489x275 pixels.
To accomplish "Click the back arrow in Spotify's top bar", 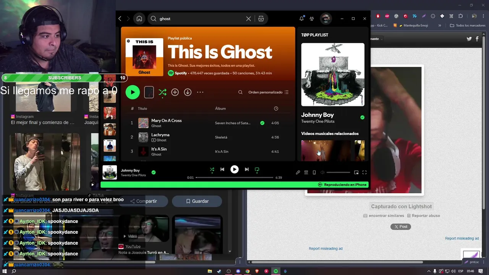I will click(120, 18).
